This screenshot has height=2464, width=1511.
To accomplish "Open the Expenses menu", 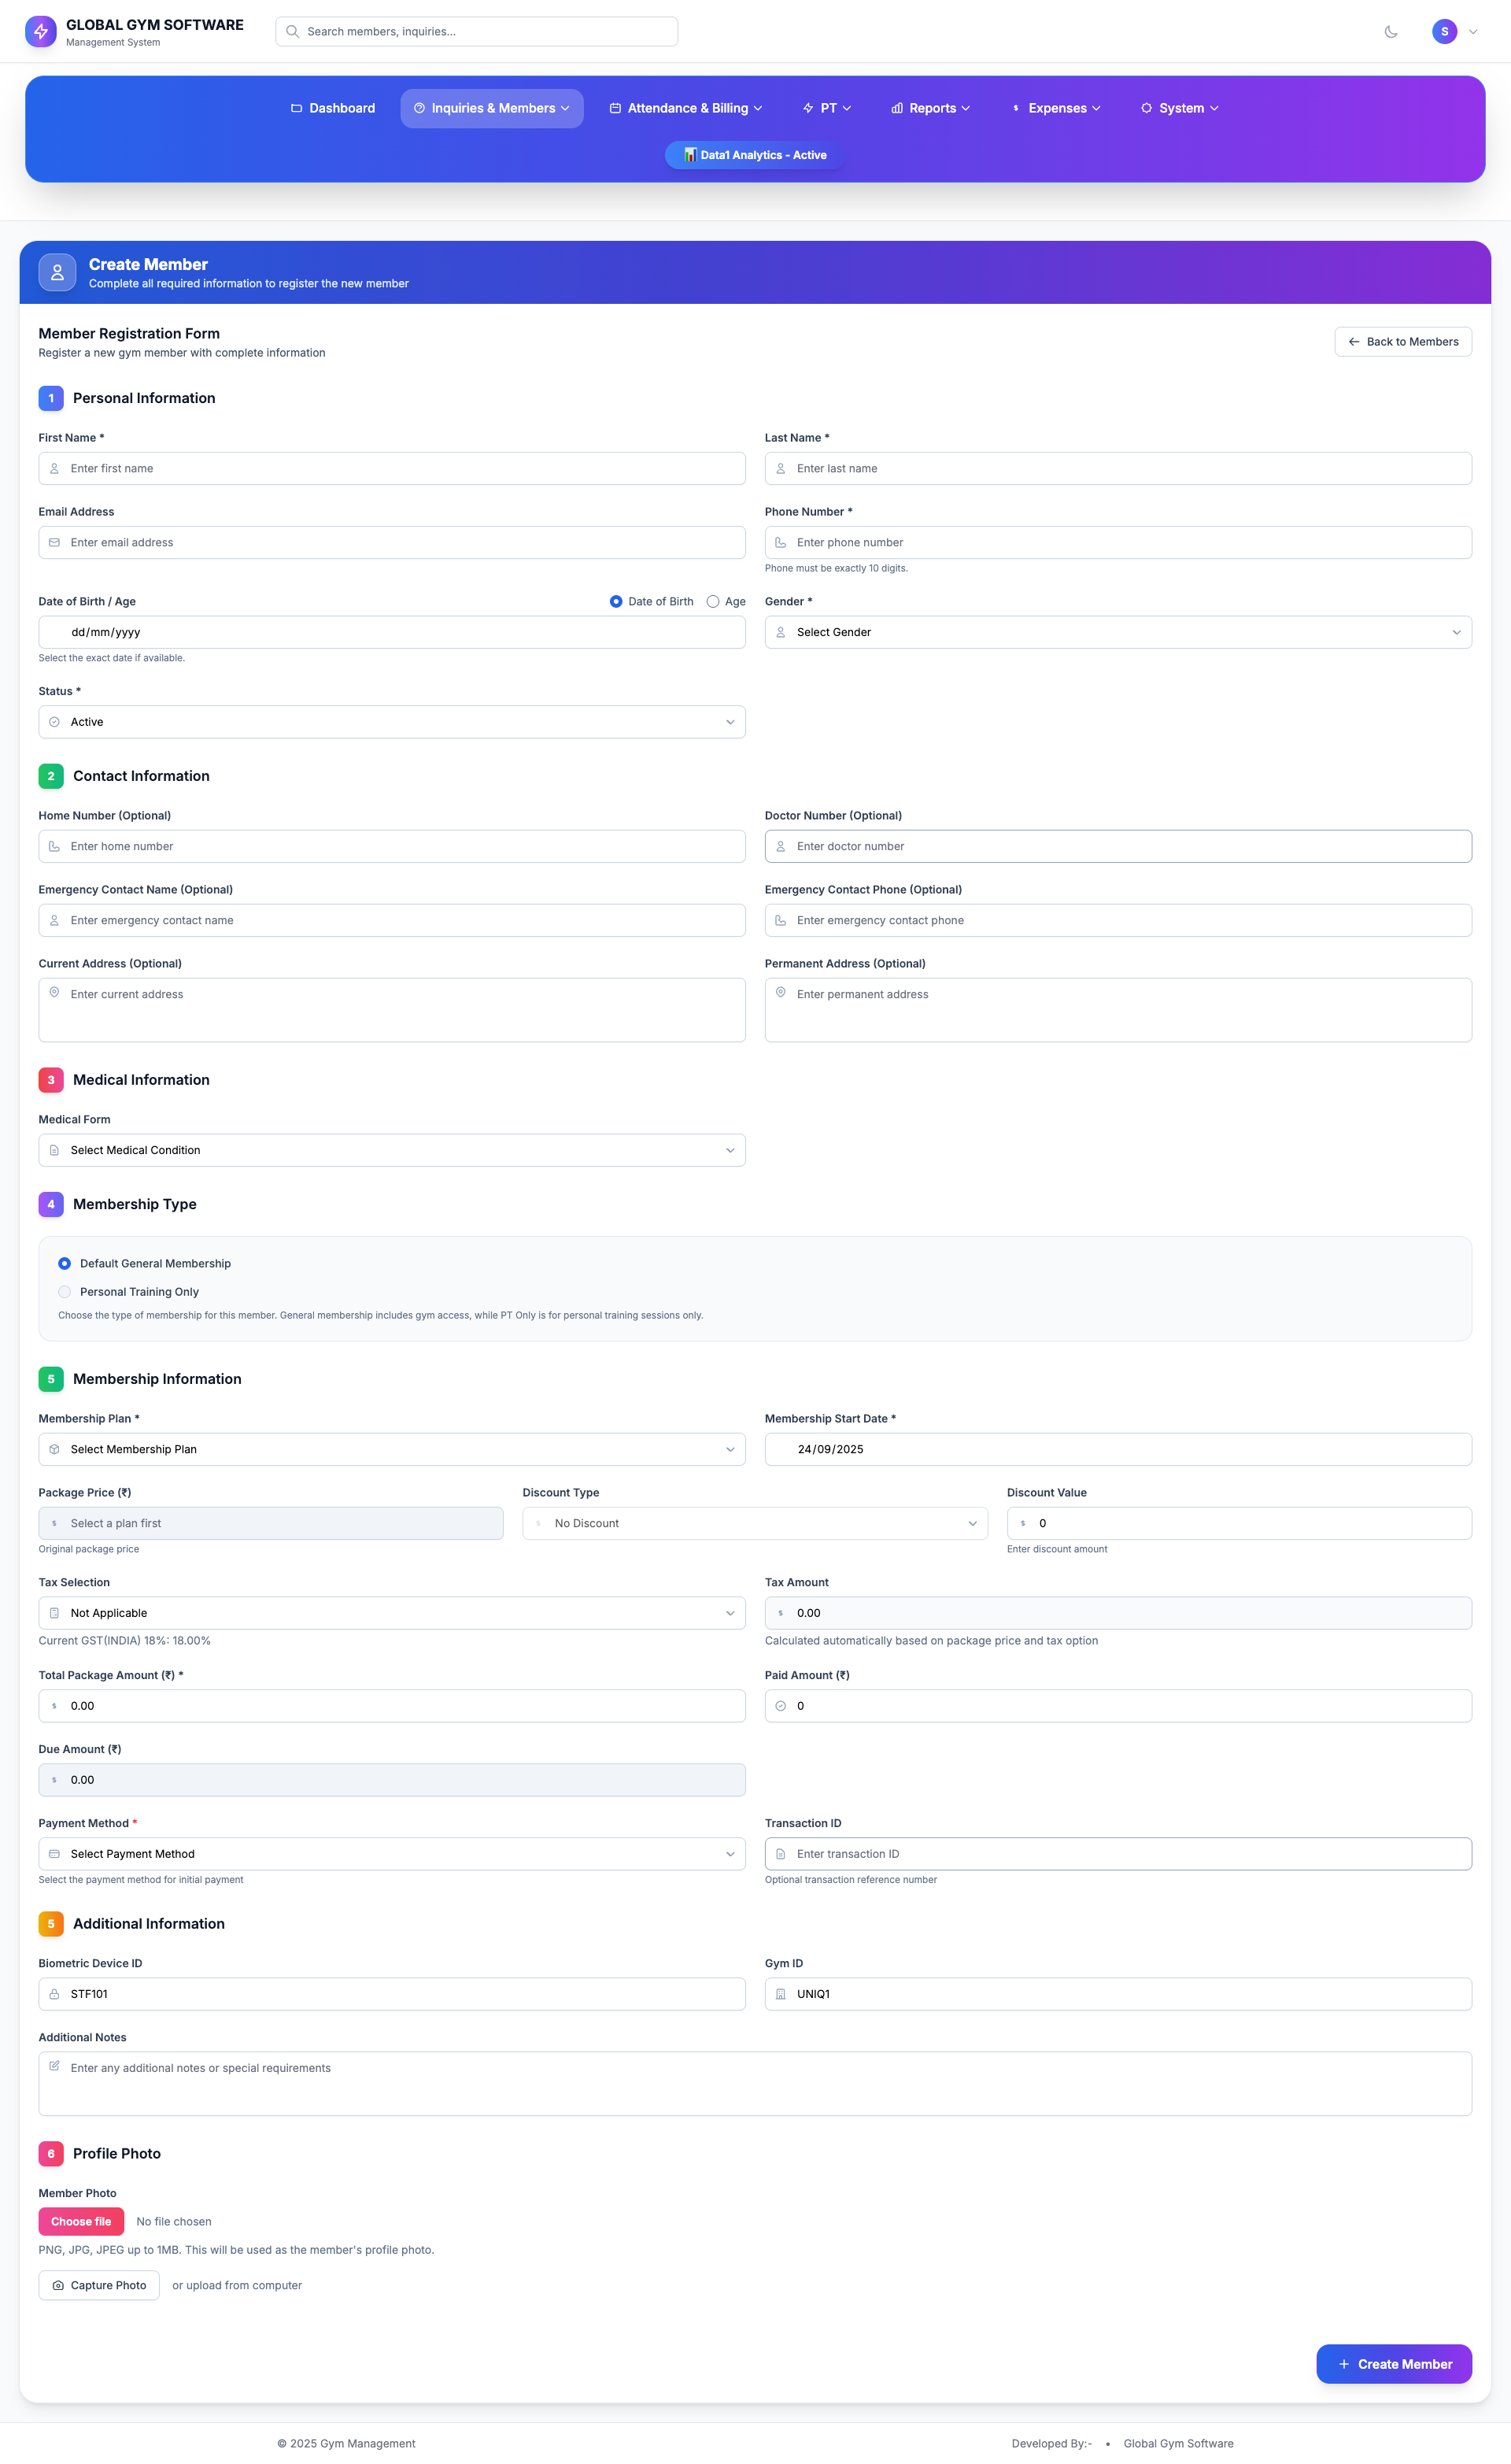I will [x=1056, y=108].
